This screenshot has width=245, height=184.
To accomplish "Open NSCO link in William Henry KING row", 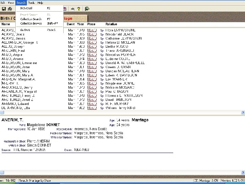I will pyautogui.click(x=92, y=108).
